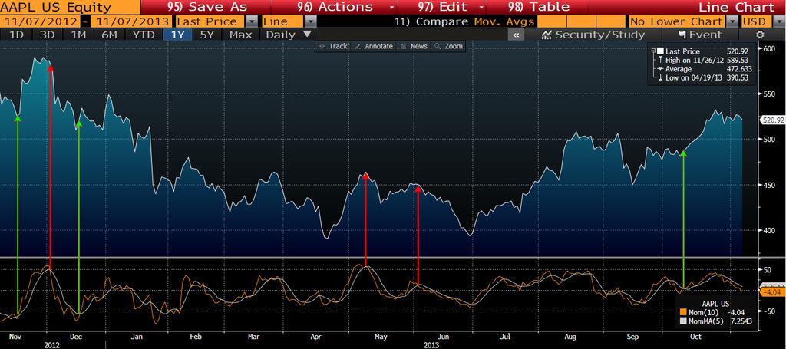Open the Last Price field dropdown arrow
Screen dimensions: 786x349
click(253, 22)
